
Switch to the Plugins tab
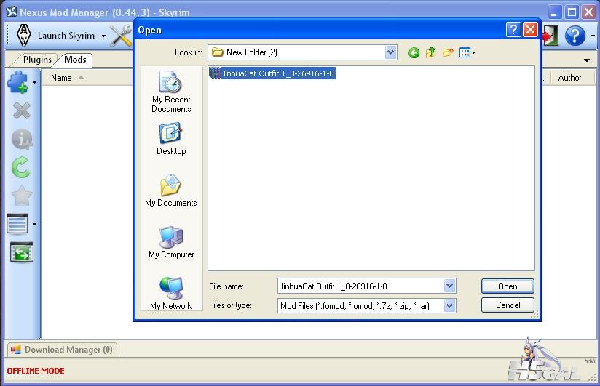tap(37, 60)
